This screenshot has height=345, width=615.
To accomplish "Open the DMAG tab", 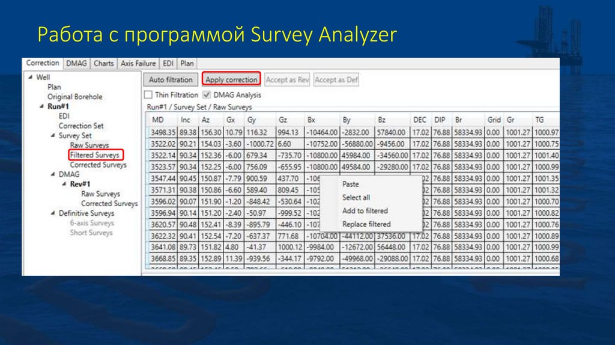I will [76, 63].
